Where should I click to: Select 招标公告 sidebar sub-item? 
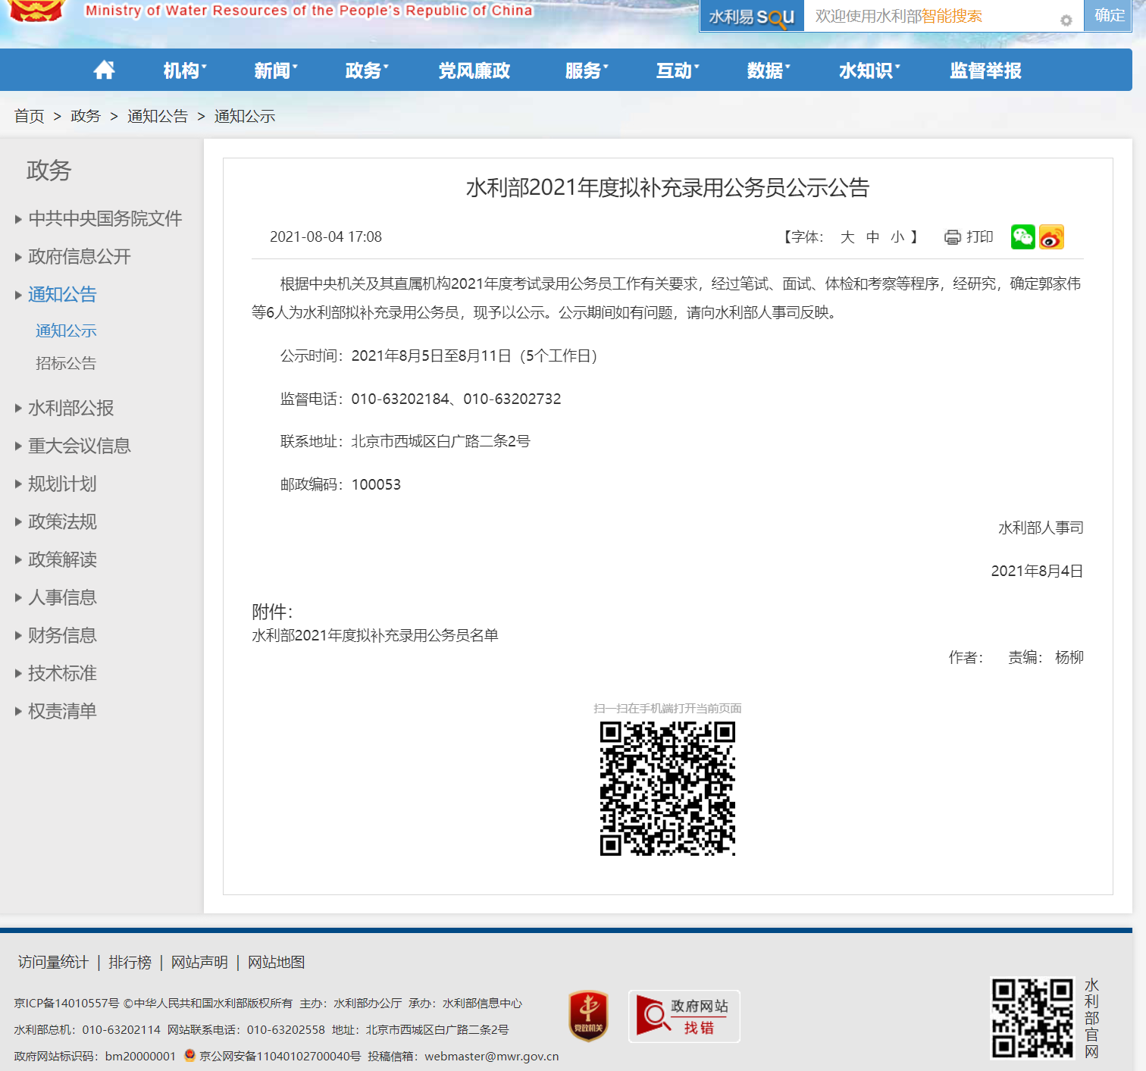[66, 363]
